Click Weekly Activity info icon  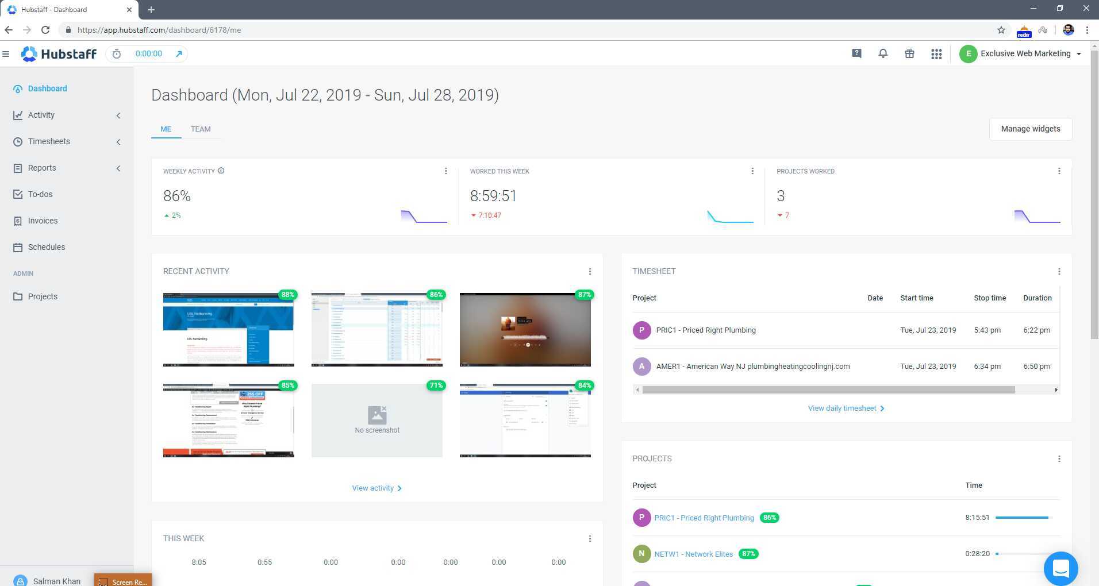221,171
